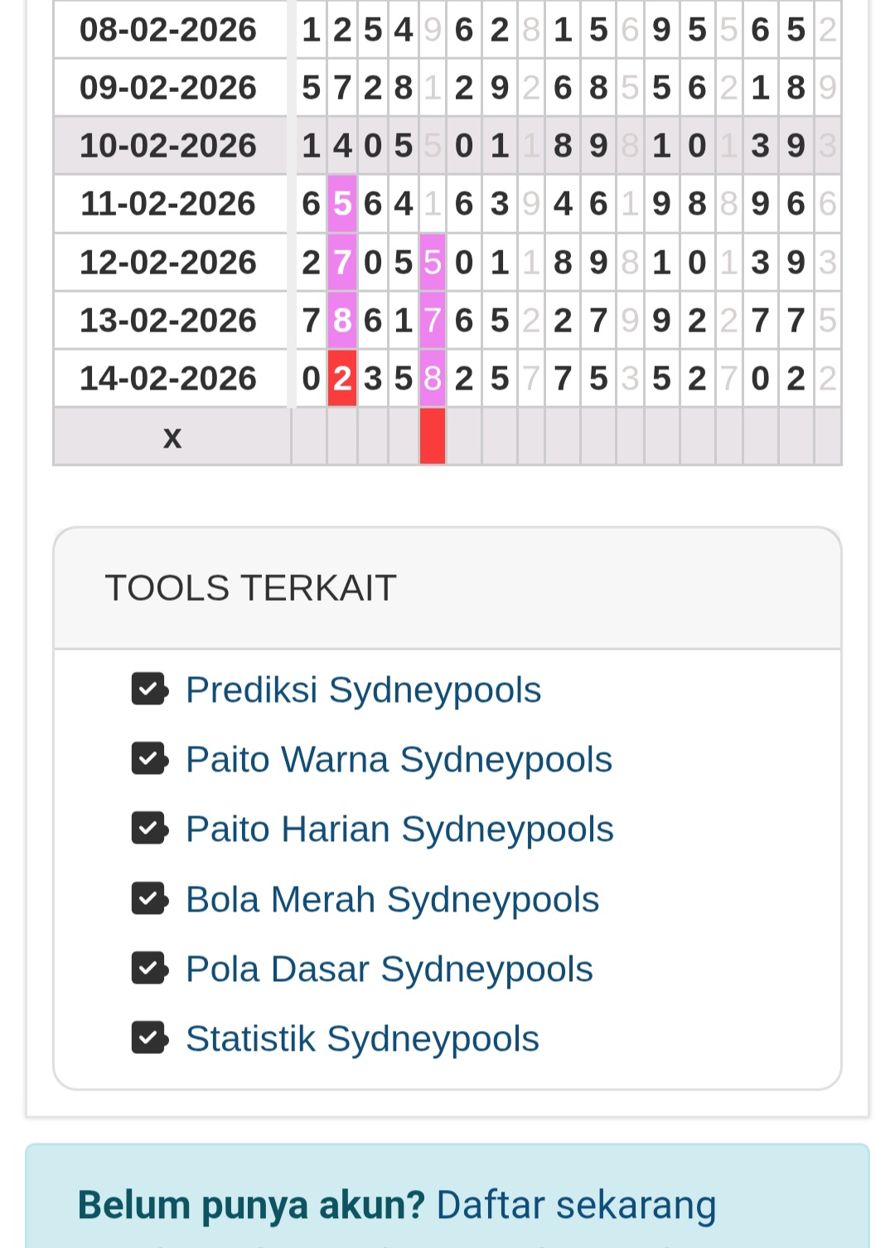The height and width of the screenshot is (1248, 895).
Task: Click the TOOLS TERKAIT panel header
Action: [447, 588]
